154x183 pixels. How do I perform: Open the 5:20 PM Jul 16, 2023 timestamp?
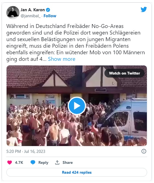pos(26,151)
